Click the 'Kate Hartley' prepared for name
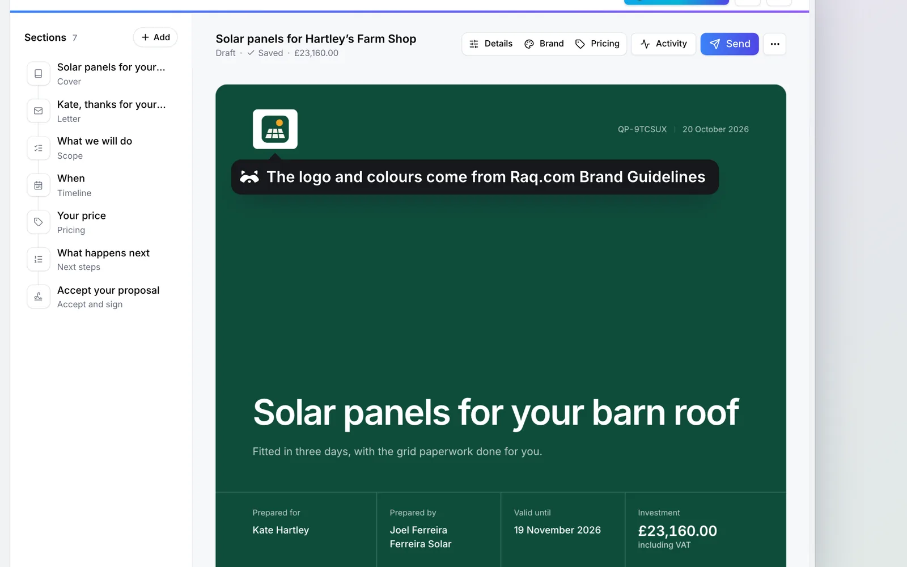The image size is (907, 567). click(281, 530)
